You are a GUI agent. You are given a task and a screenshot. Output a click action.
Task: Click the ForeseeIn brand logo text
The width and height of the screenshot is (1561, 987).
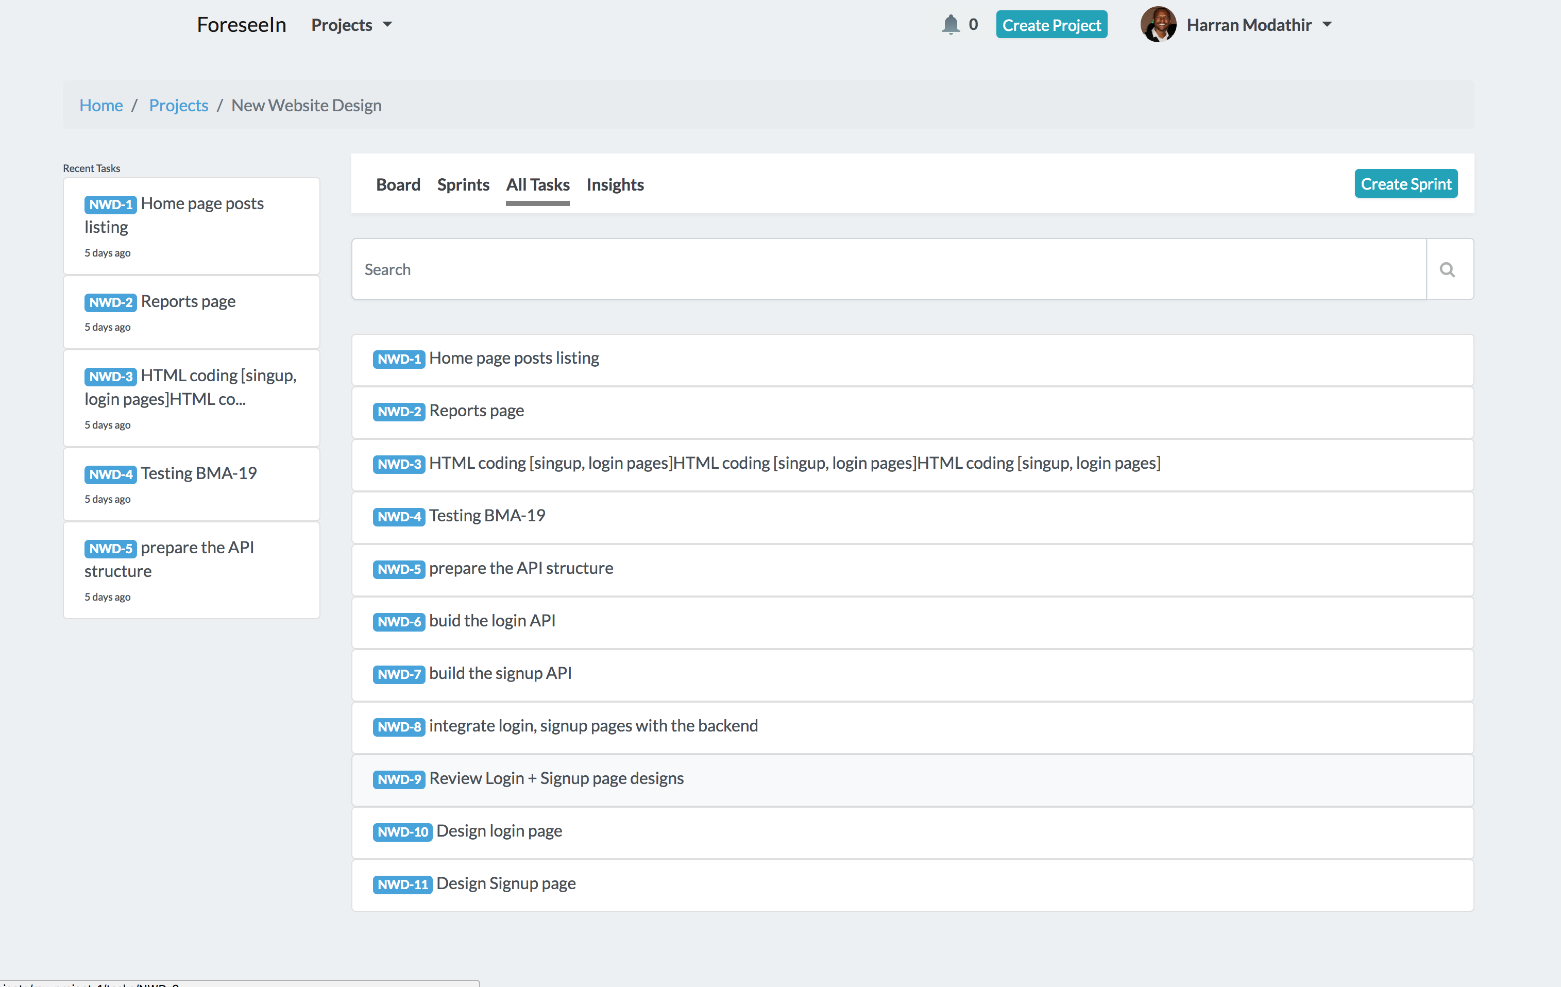241,25
